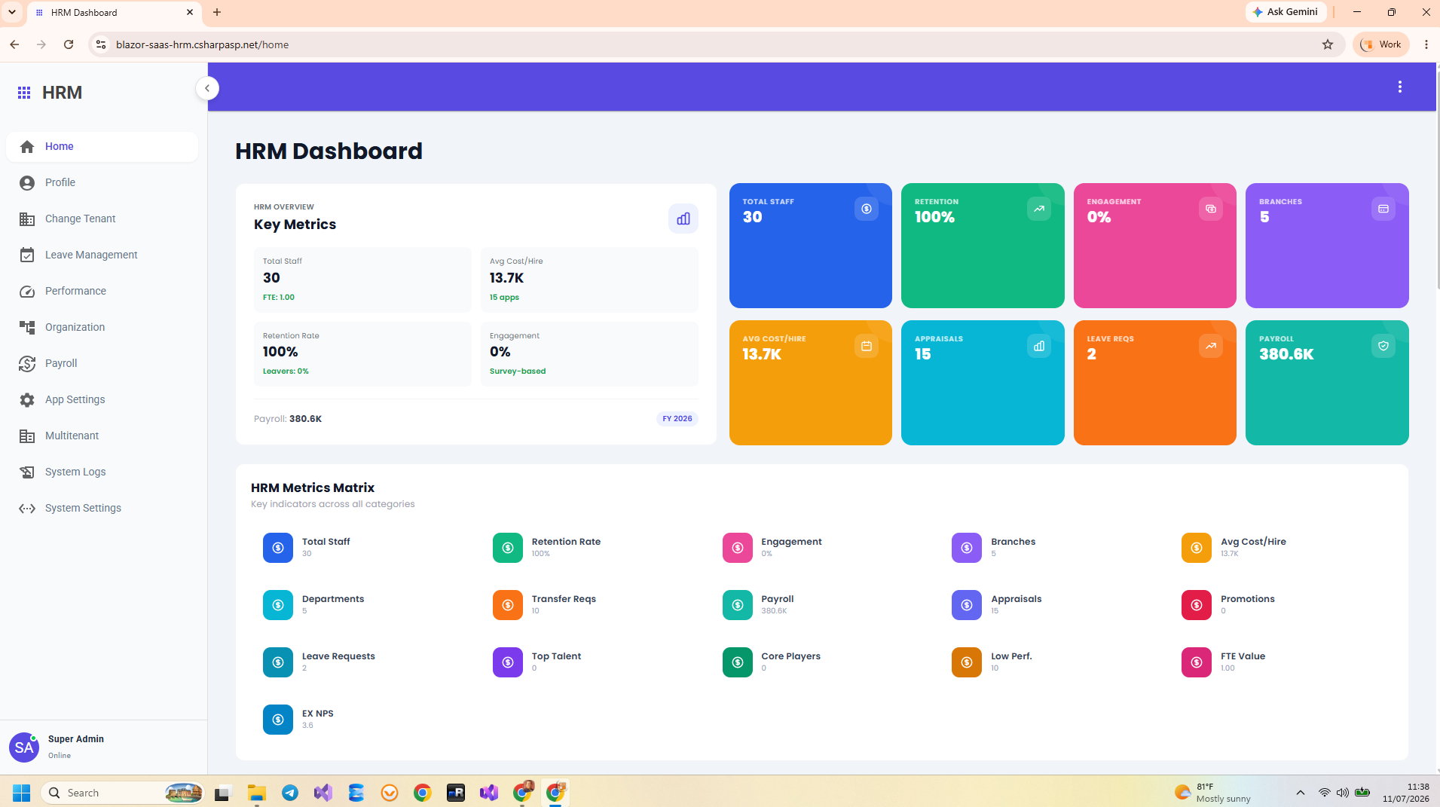This screenshot has width=1440, height=807.
Task: Bookmark this page with the star icon
Action: coord(1328,44)
